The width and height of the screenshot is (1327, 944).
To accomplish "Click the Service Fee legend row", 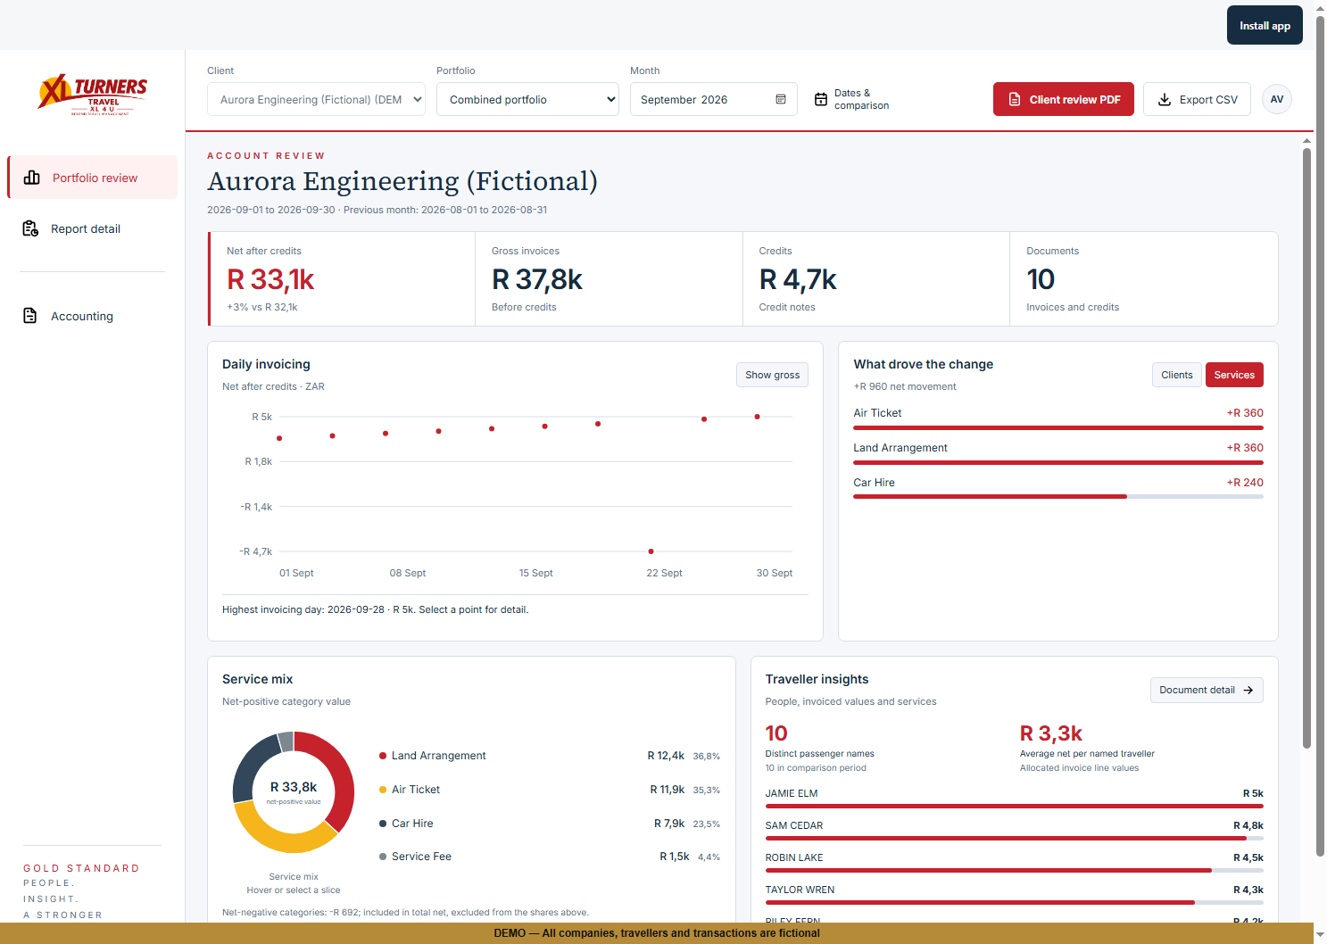I will point(549,857).
